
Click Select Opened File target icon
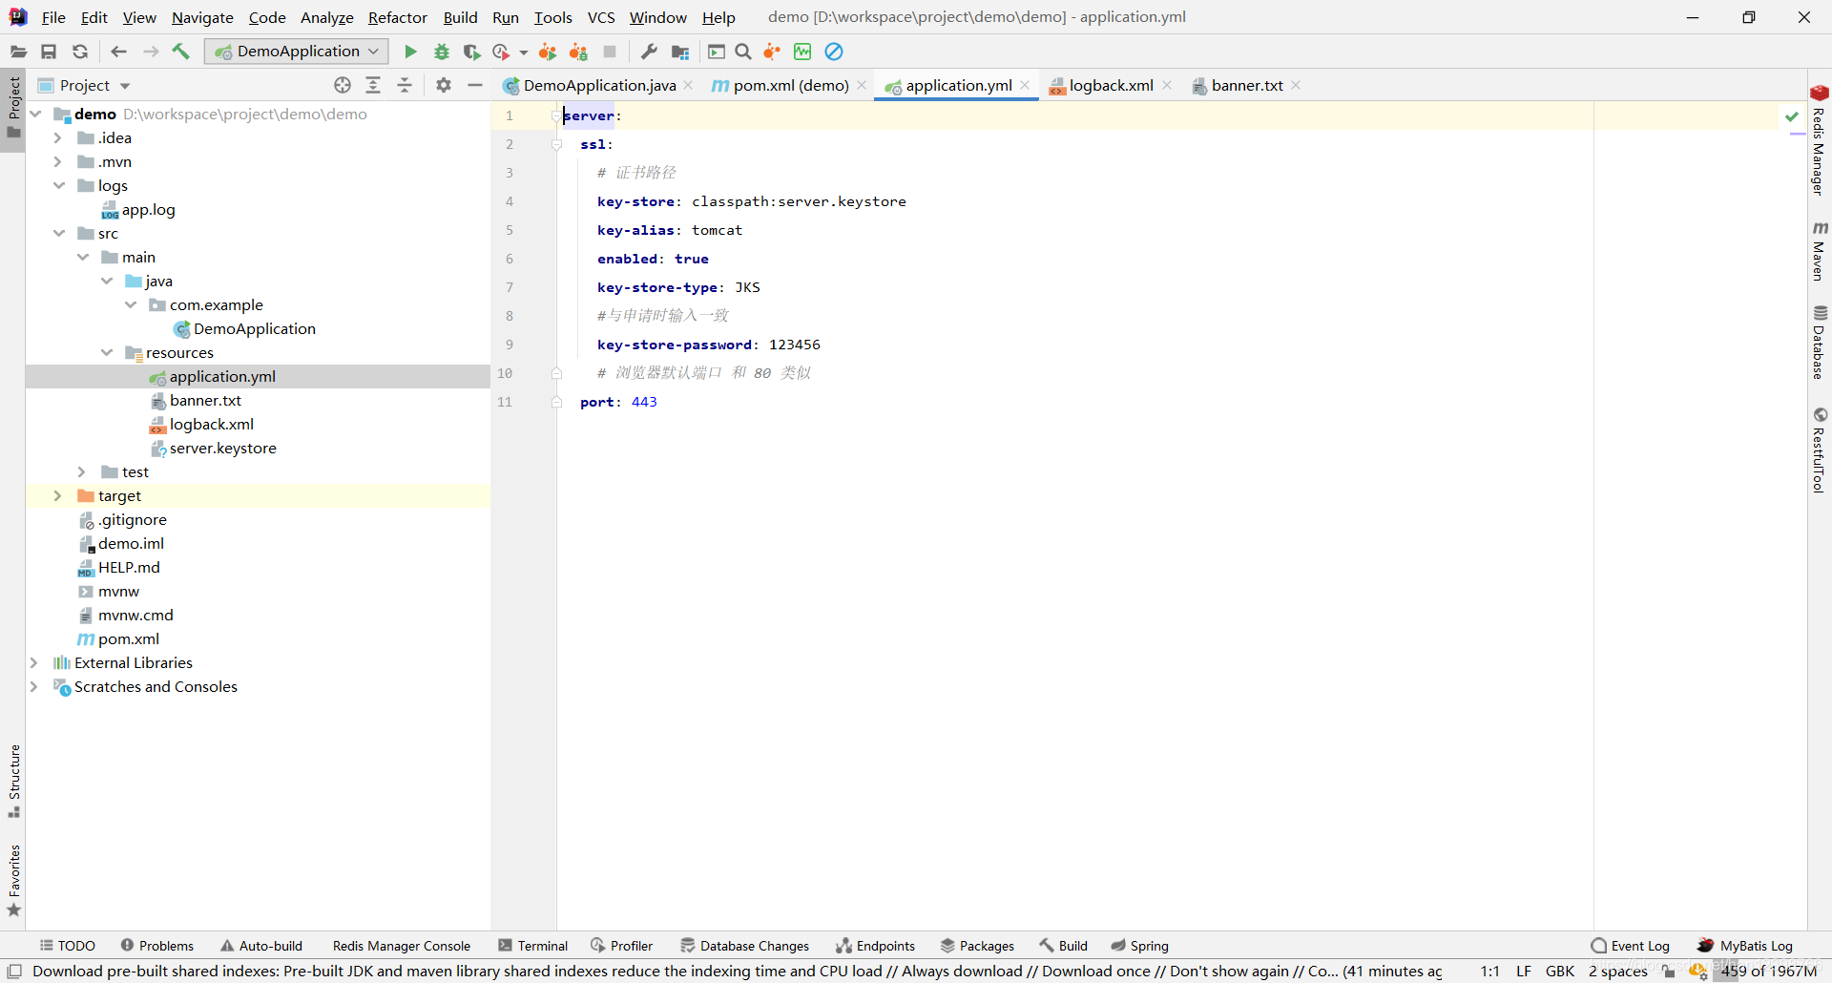pos(343,85)
